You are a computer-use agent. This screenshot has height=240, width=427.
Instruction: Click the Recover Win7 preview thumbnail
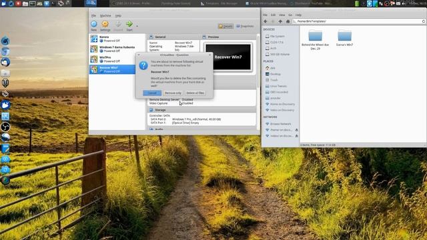coord(228,57)
